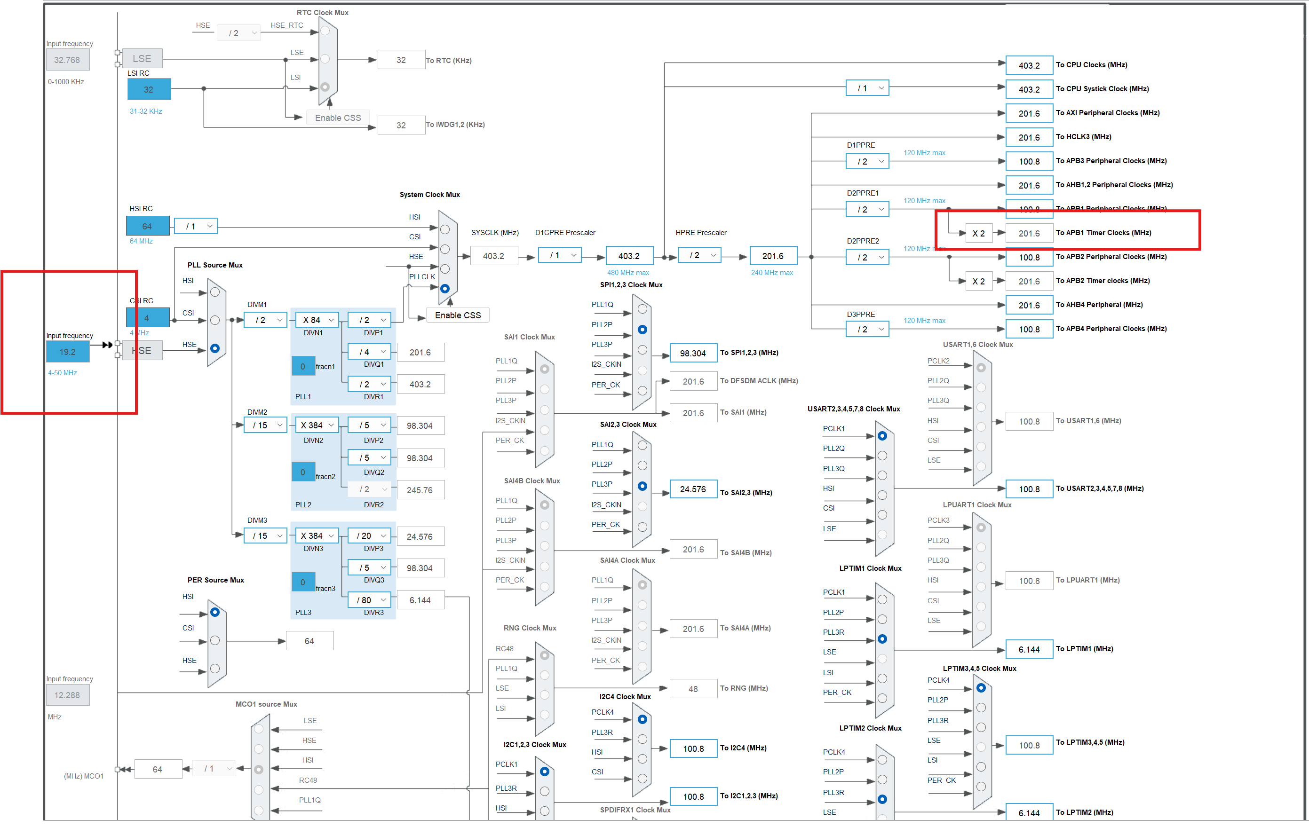Open the MCO1 /1 divider dropdown

click(x=214, y=768)
